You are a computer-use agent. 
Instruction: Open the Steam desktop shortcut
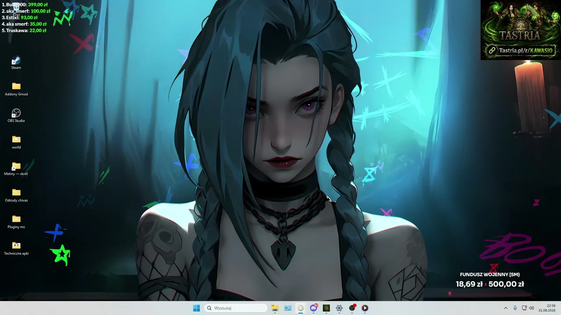(x=16, y=63)
